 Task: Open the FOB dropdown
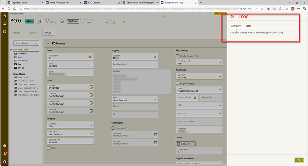coord(199,106)
